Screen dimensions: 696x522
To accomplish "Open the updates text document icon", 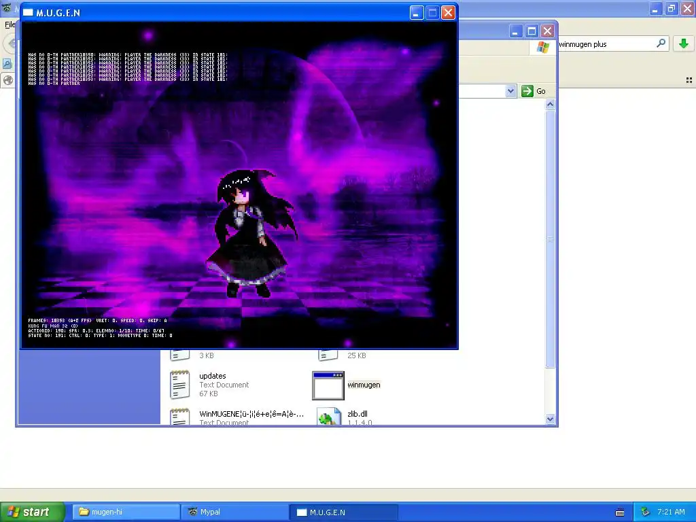I will pyautogui.click(x=179, y=385).
